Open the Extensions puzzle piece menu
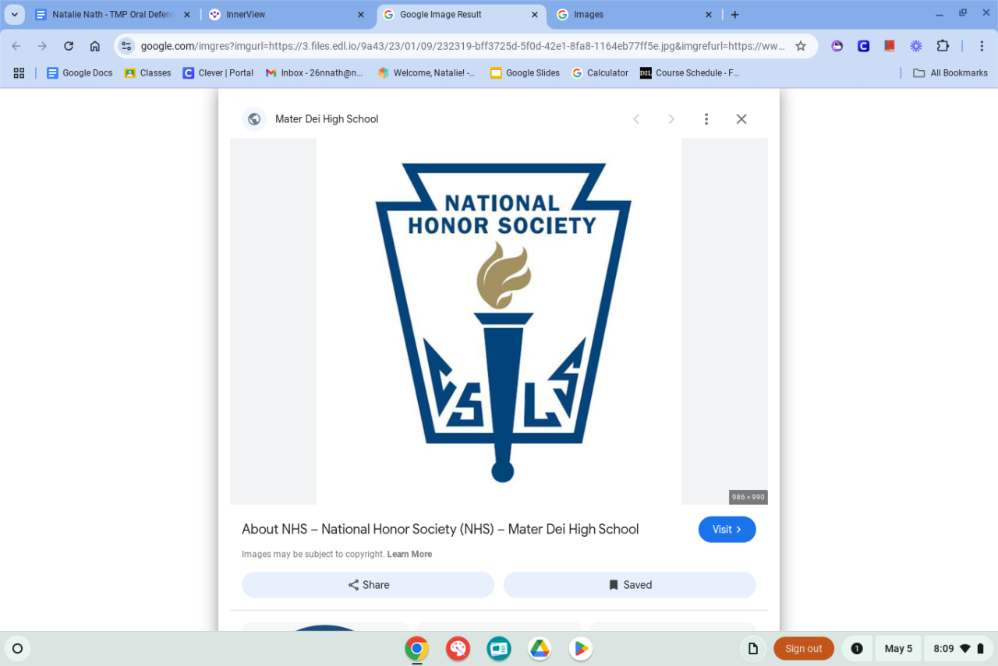 [x=943, y=46]
